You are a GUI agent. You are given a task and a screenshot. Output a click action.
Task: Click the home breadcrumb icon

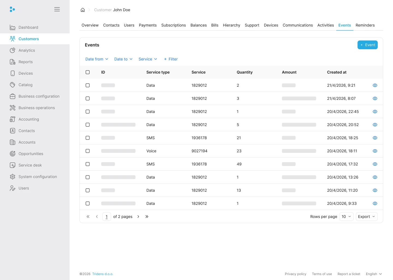pyautogui.click(x=83, y=10)
